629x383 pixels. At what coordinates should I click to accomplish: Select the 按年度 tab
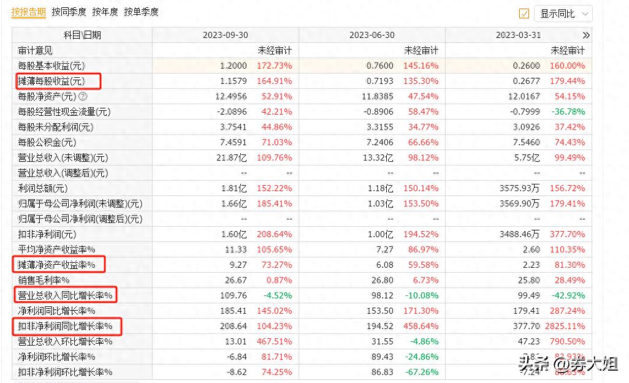point(105,12)
